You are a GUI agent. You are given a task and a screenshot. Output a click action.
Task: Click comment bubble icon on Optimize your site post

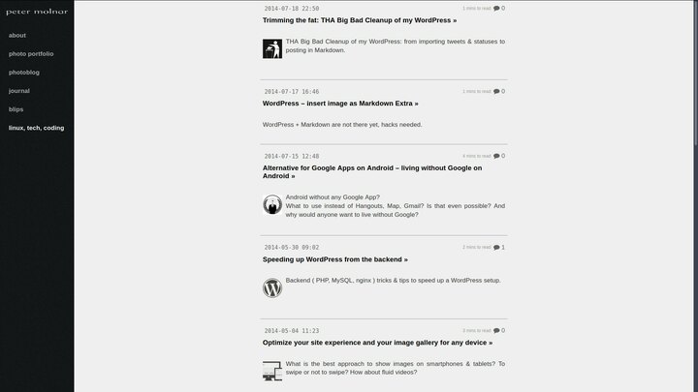496,331
